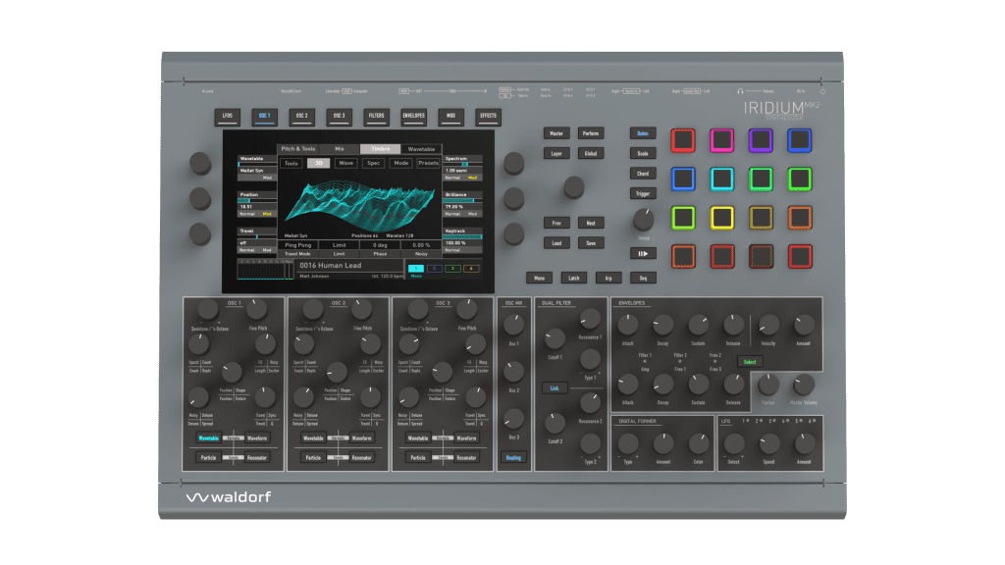Switch to the Timbre tab
This screenshot has width=1005, height=565.
click(380, 149)
